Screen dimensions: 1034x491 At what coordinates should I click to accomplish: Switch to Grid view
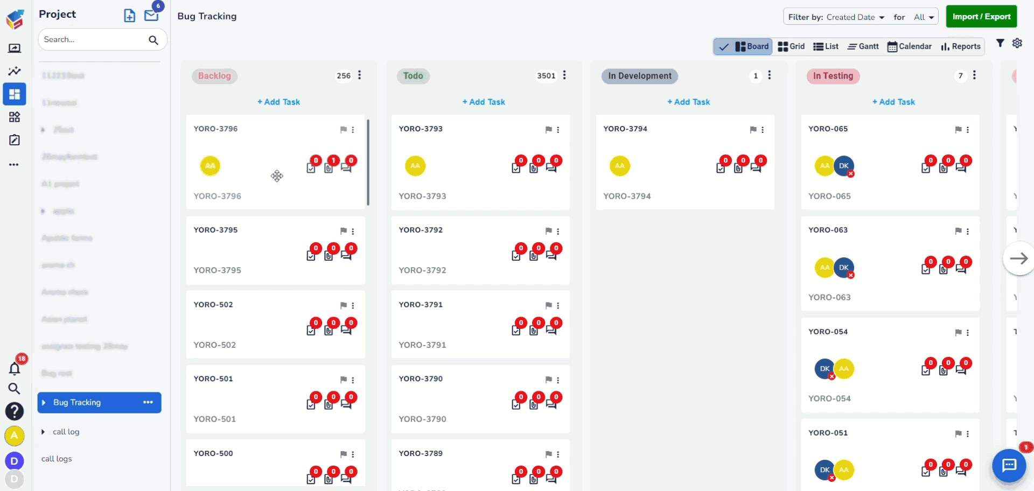pyautogui.click(x=791, y=47)
